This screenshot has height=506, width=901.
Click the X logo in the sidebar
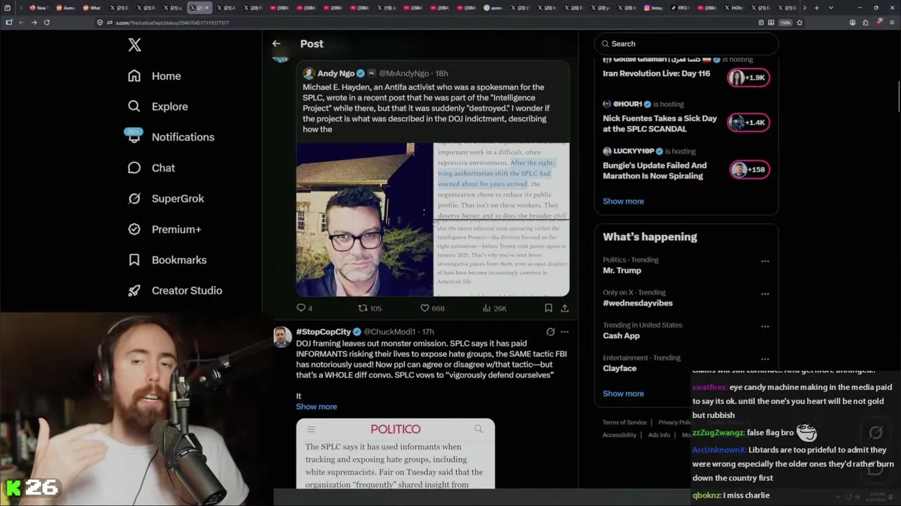134,45
